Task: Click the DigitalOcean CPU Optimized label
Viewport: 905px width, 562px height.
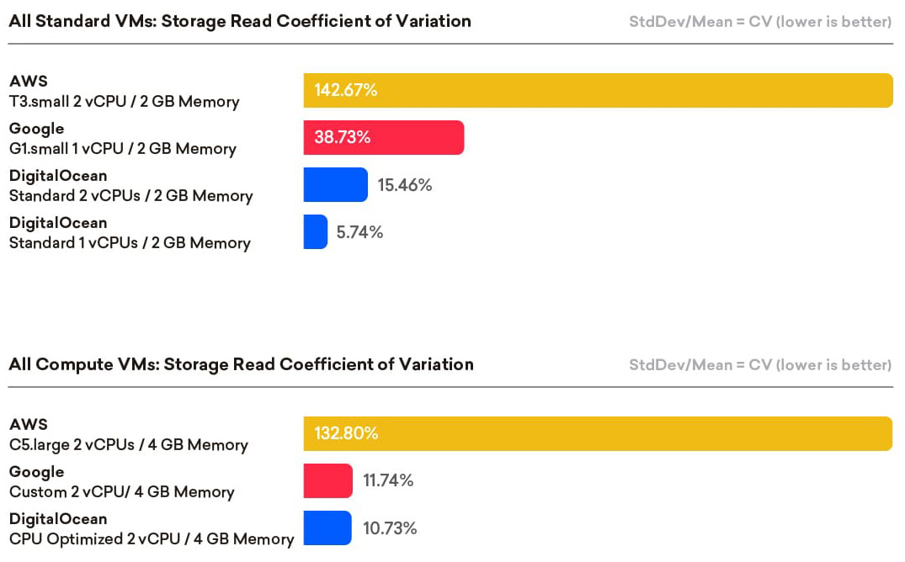Action: [x=152, y=529]
